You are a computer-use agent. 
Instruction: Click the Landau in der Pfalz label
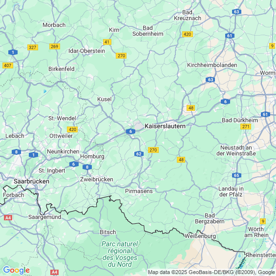(231, 191)
